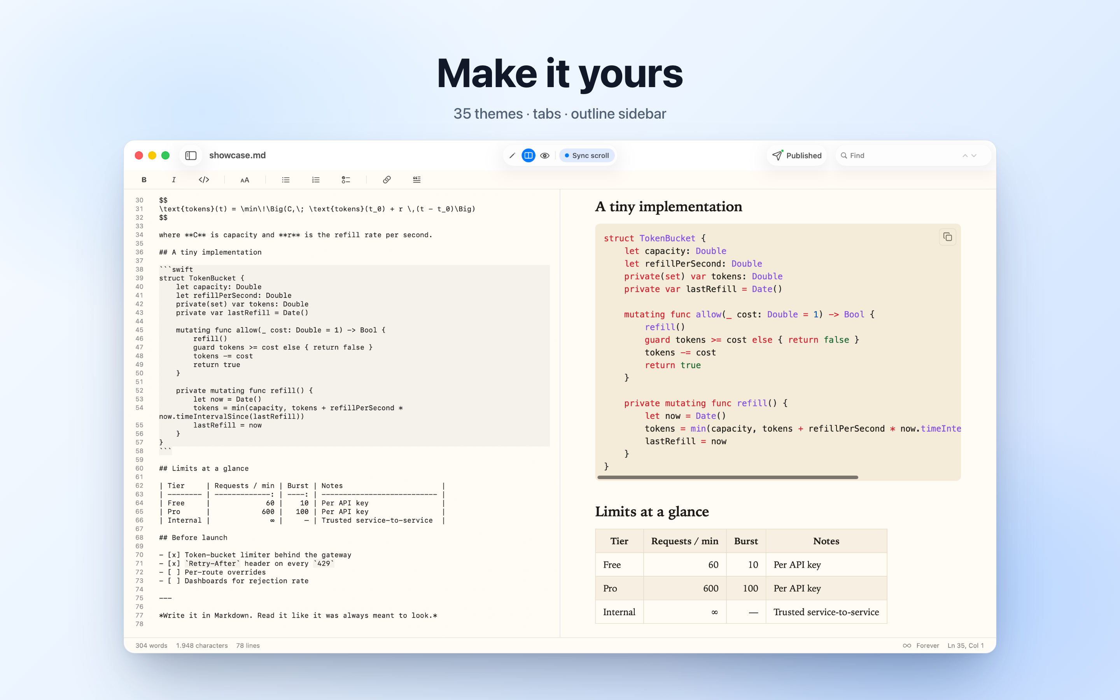Copy the Swift code block

point(947,237)
